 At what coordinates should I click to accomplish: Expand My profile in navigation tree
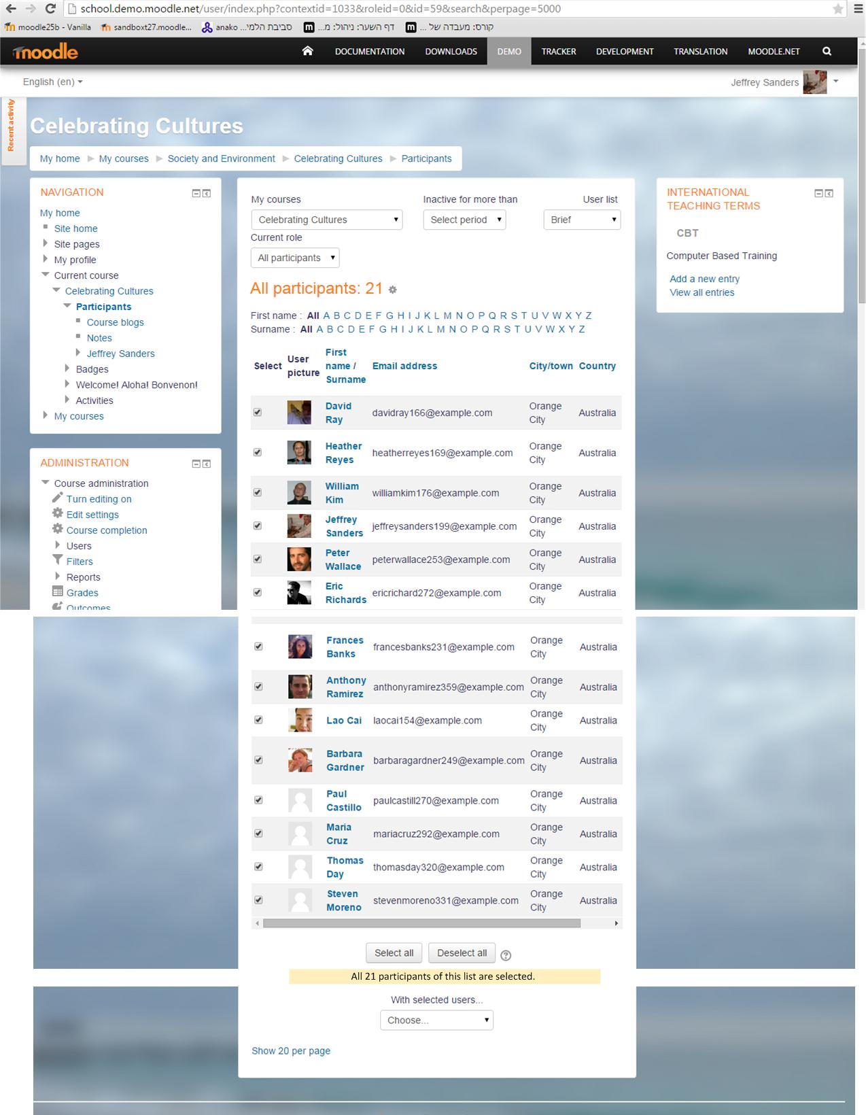(45, 258)
